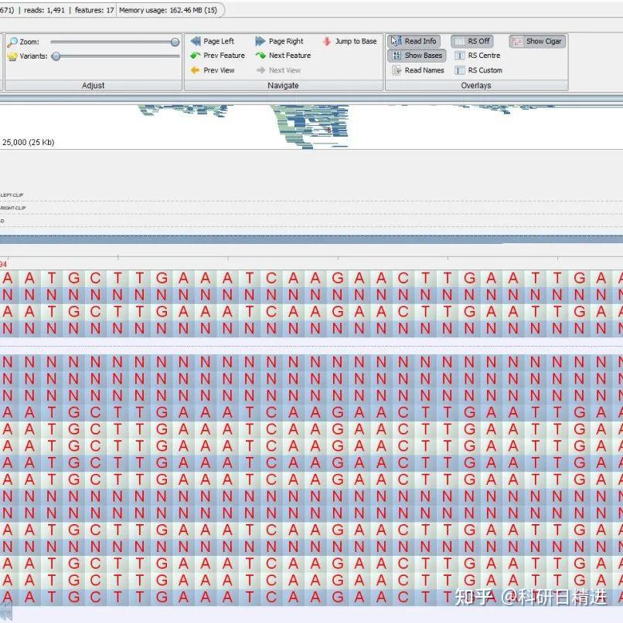Enable the Read Names overlay
The height and width of the screenshot is (623, 623).
click(417, 70)
